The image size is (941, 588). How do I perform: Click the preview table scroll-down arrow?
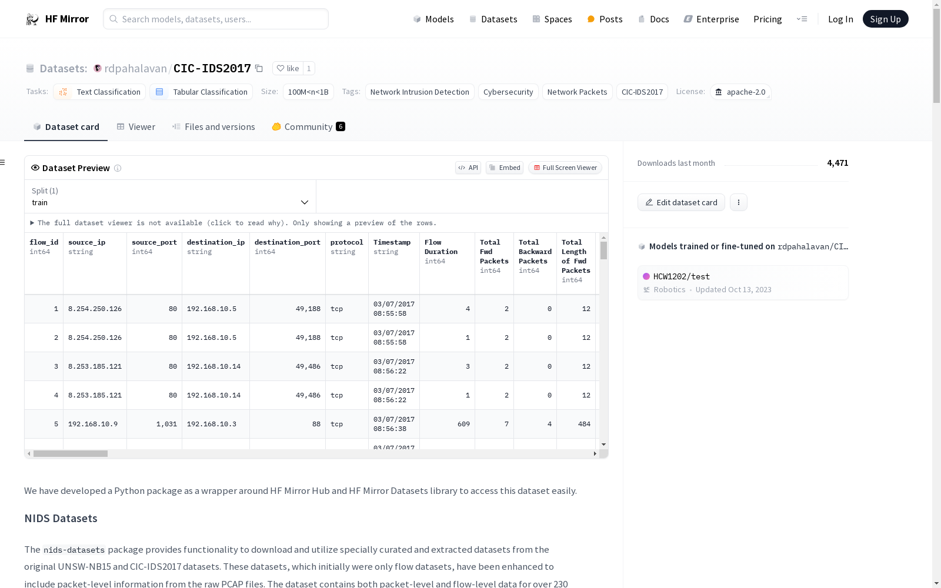click(x=603, y=445)
